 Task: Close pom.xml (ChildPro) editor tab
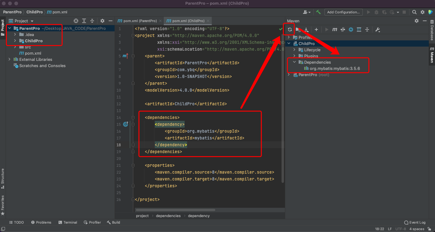click(208, 21)
